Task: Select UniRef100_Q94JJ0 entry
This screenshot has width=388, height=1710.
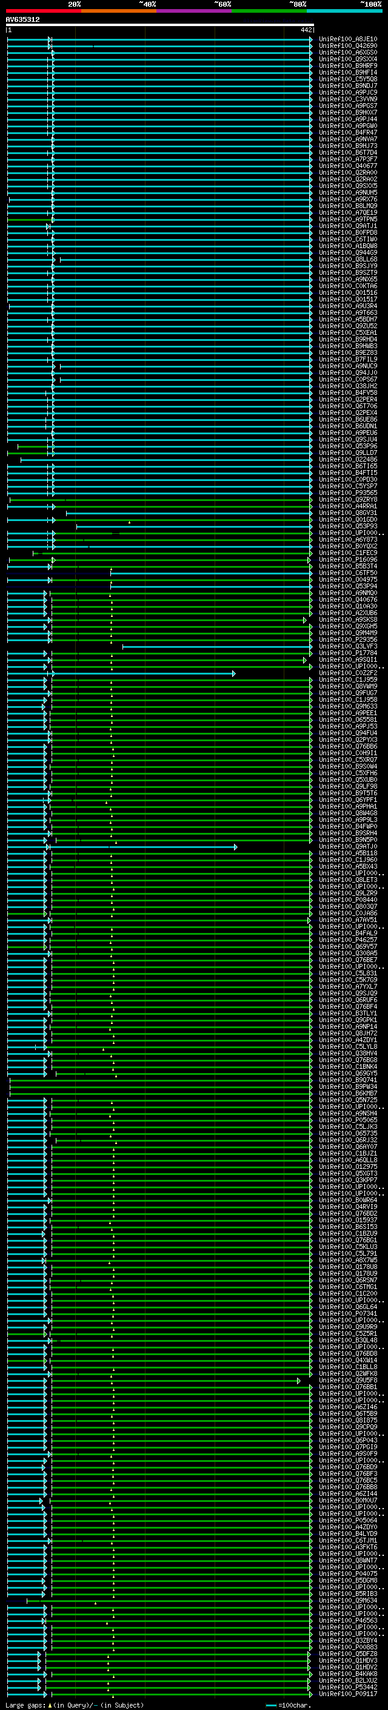Action: (x=348, y=372)
